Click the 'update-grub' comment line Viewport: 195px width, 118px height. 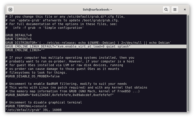[x=57, y=20]
